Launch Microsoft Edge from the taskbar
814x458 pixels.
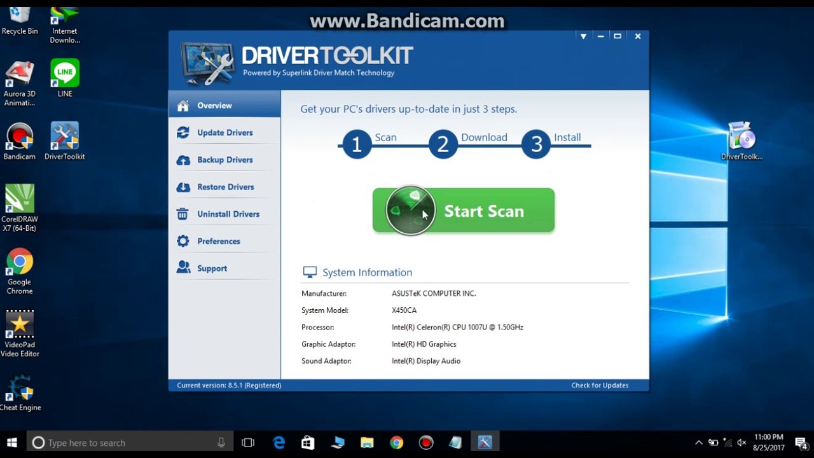279,443
